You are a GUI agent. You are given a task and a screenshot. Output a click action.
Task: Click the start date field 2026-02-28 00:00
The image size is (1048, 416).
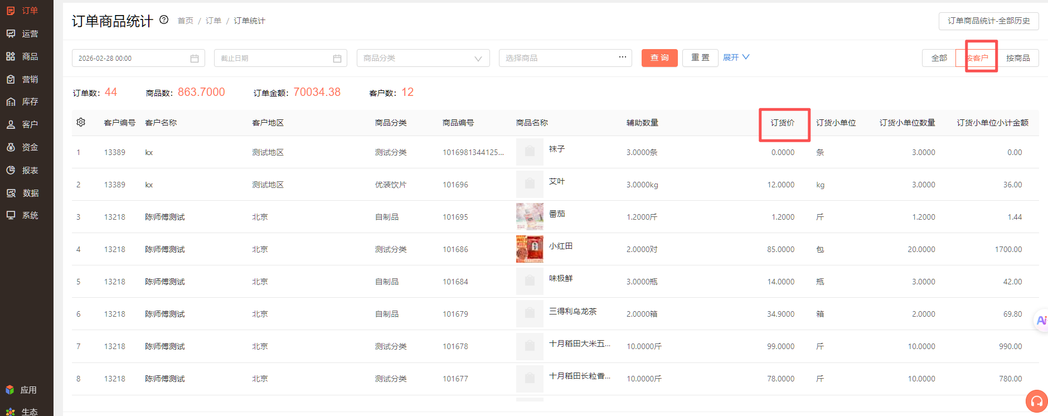tap(138, 58)
